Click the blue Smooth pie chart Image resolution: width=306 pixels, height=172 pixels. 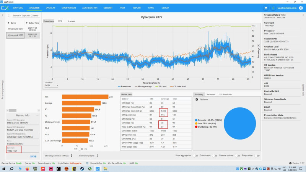click(x=240, y=123)
